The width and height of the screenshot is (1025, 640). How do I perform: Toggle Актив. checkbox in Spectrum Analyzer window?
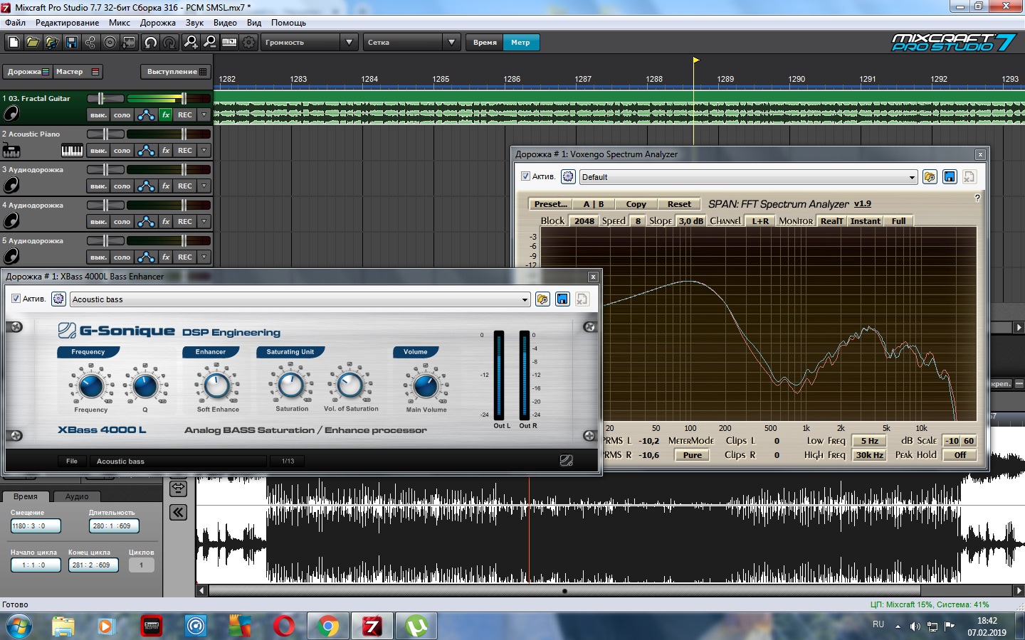525,176
